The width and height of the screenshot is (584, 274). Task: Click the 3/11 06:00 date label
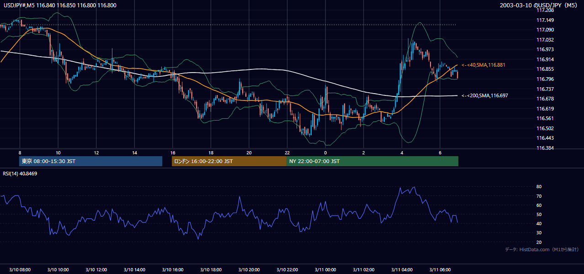[440, 269]
